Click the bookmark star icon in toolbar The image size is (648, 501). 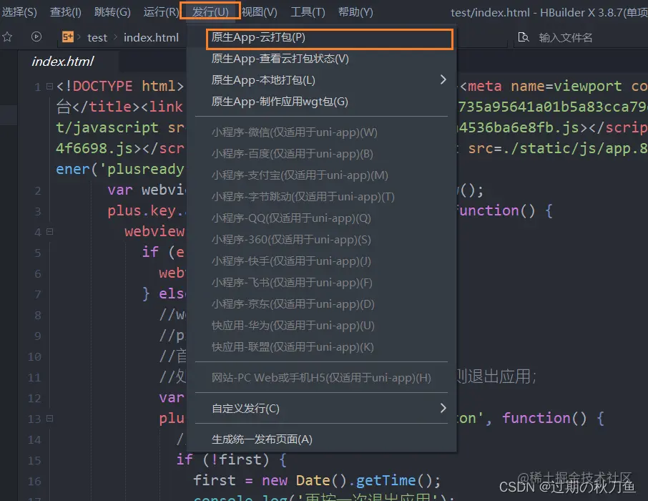click(x=7, y=37)
